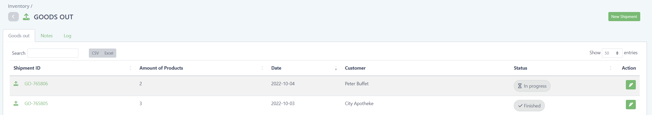652x115 pixels.
Task: Edit shipment GO-765805 with pencil icon
Action: coord(631,105)
